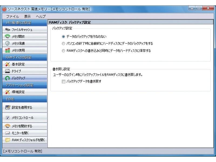Select データのバックアップを行なわない radio button

point(63,37)
